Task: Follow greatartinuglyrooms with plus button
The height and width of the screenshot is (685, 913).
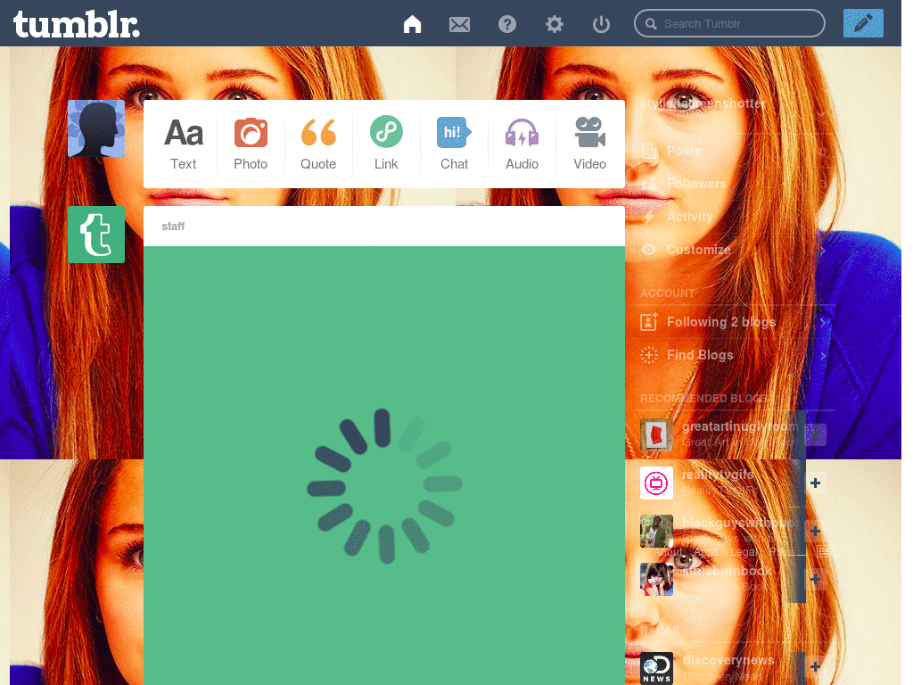Action: (x=815, y=434)
